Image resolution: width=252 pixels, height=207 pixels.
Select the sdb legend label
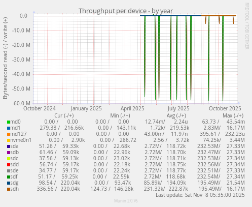15,152
